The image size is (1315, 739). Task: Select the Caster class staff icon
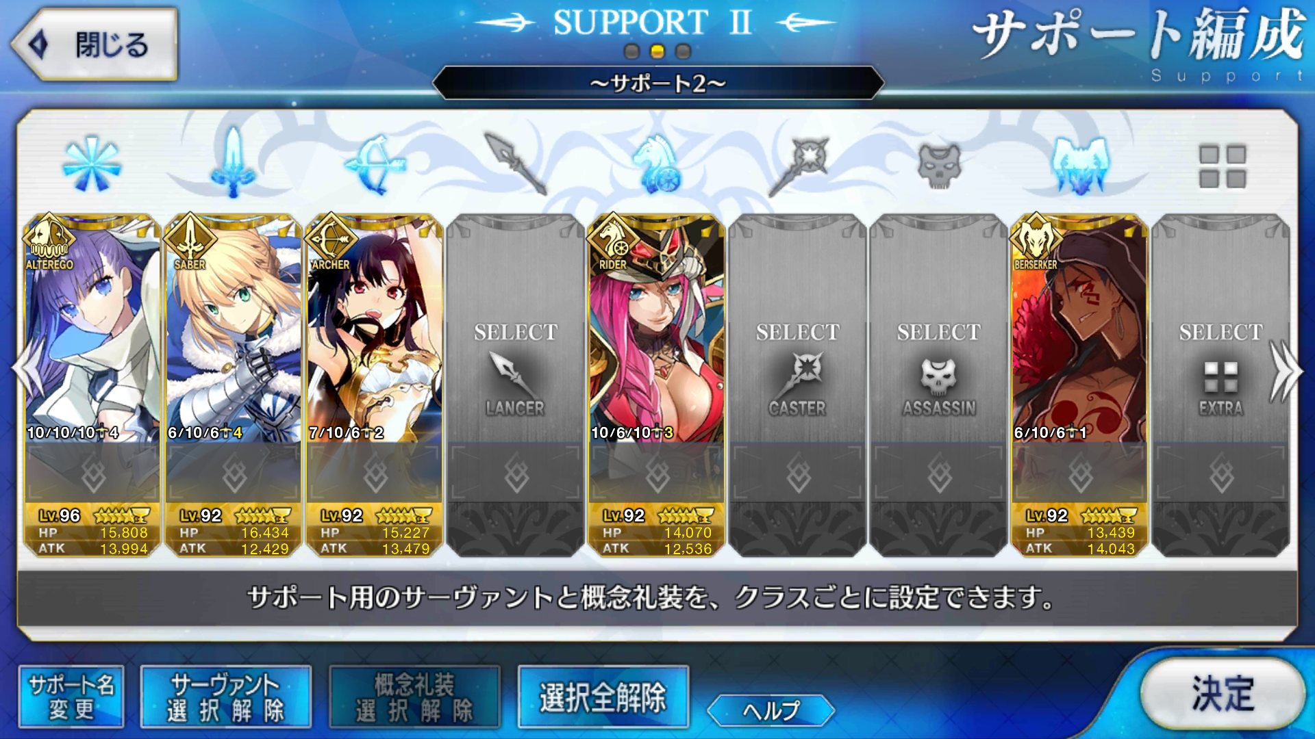(x=799, y=166)
